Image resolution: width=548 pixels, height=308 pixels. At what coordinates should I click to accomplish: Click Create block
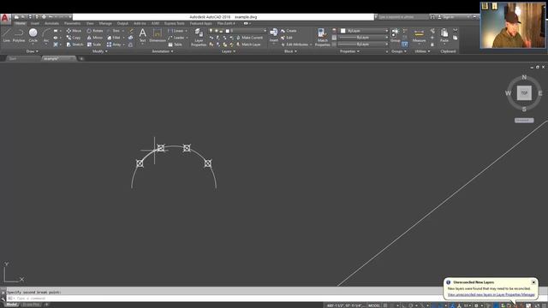[289, 31]
